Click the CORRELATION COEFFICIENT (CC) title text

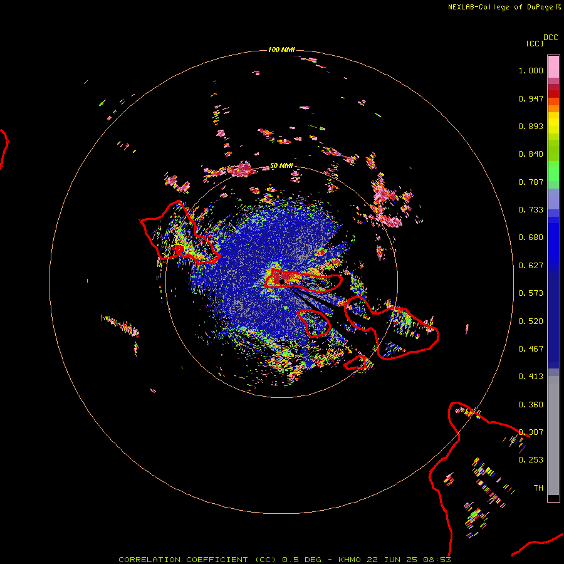pos(197,560)
